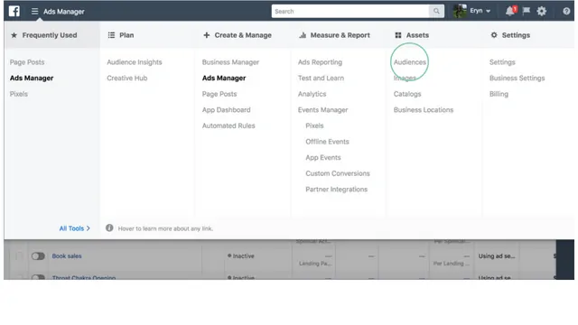Open App Dashboard
This screenshot has height=325, width=578.
(x=227, y=109)
